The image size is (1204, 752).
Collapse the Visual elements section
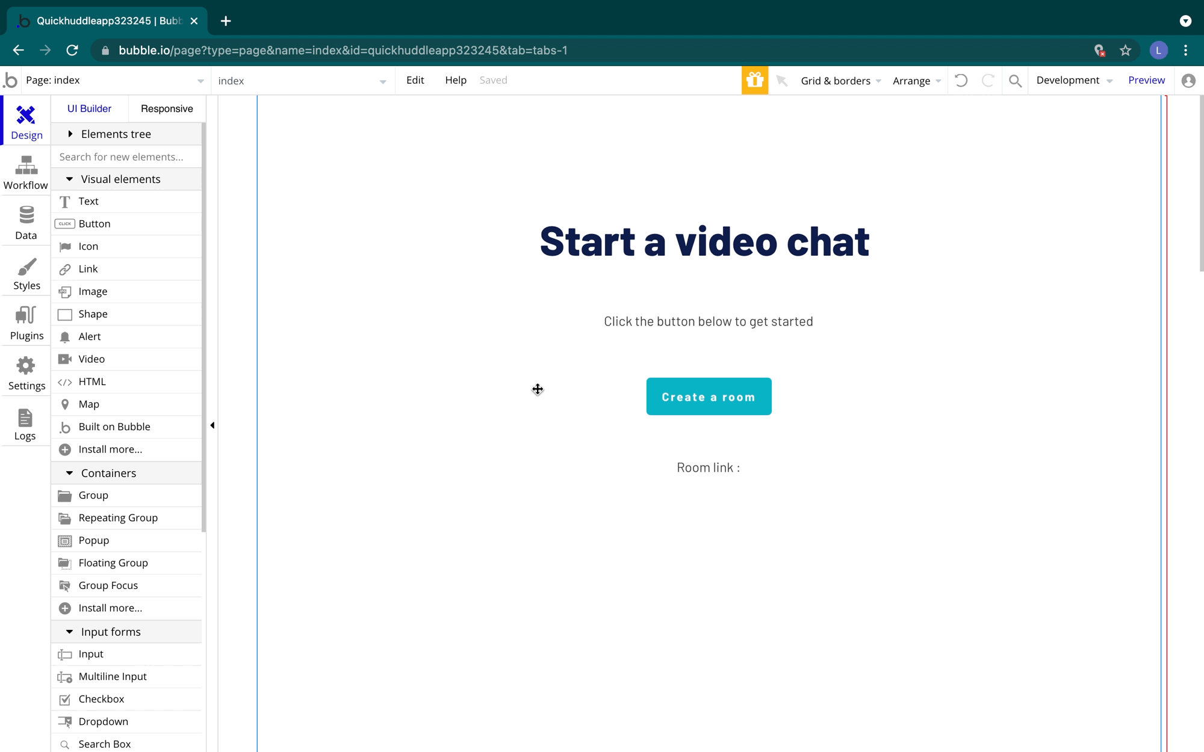126,179
